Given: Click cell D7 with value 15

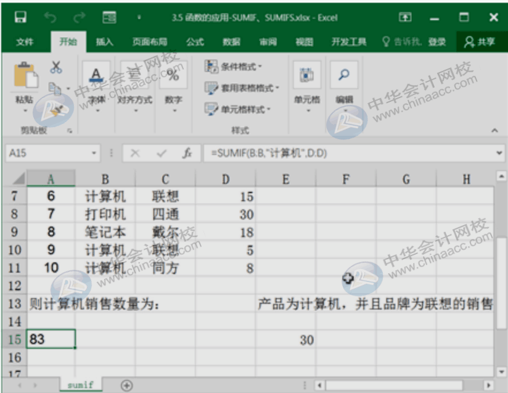Looking at the screenshot, I should pyautogui.click(x=226, y=196).
